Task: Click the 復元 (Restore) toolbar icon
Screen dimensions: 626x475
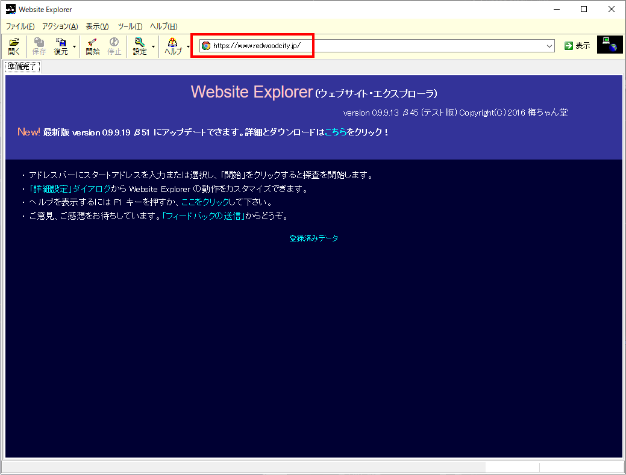Action: click(61, 46)
